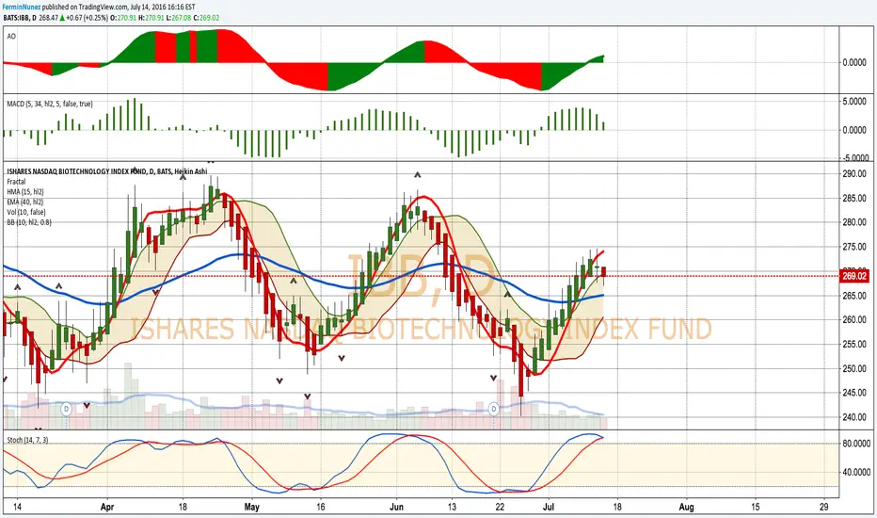
Task: Click the 280.00 price axis label
Action: [854, 222]
